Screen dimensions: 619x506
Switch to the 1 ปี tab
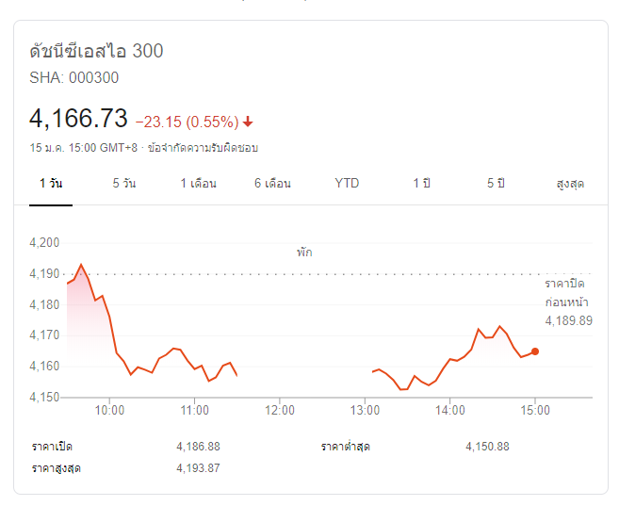pyautogui.click(x=421, y=183)
